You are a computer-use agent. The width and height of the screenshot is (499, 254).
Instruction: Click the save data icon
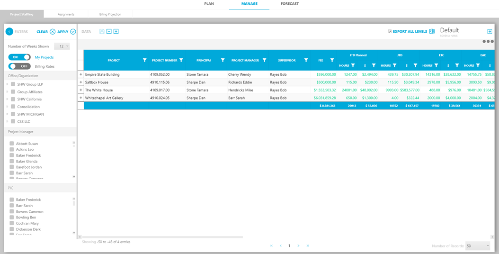[102, 32]
